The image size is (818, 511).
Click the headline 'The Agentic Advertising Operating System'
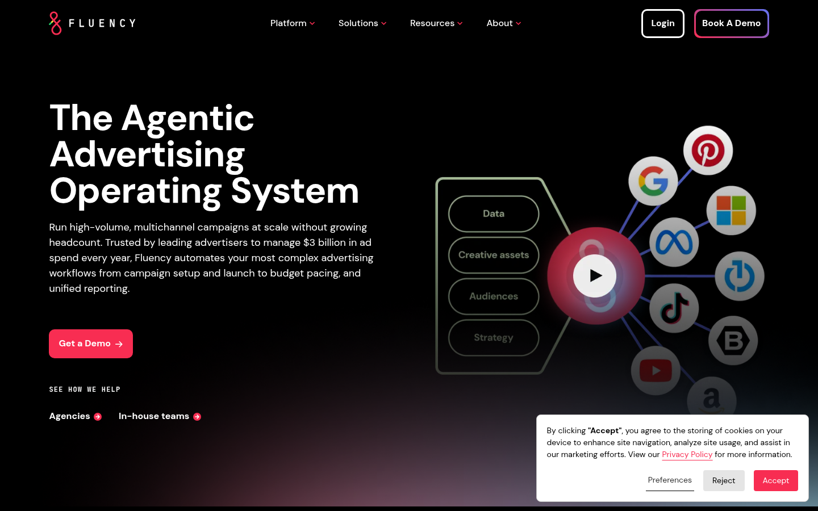coord(204,154)
